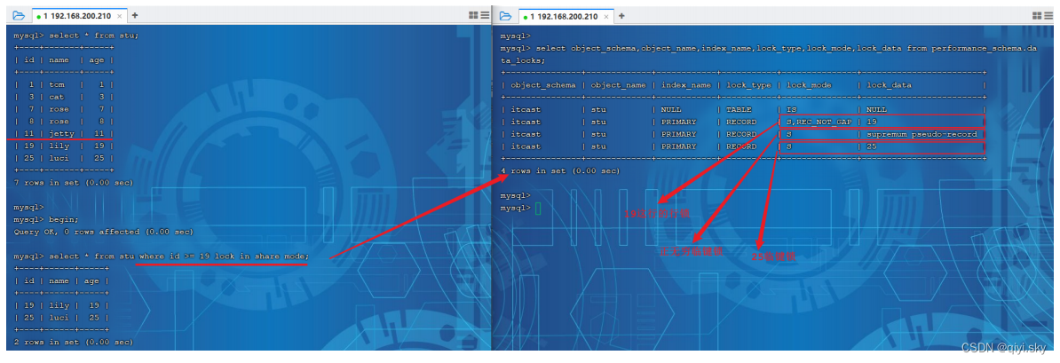The image size is (1060, 363).
Task: Open tile layout grid icon in right pane
Action: coord(1037,16)
